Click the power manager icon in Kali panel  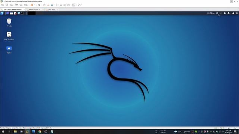click(x=229, y=13)
